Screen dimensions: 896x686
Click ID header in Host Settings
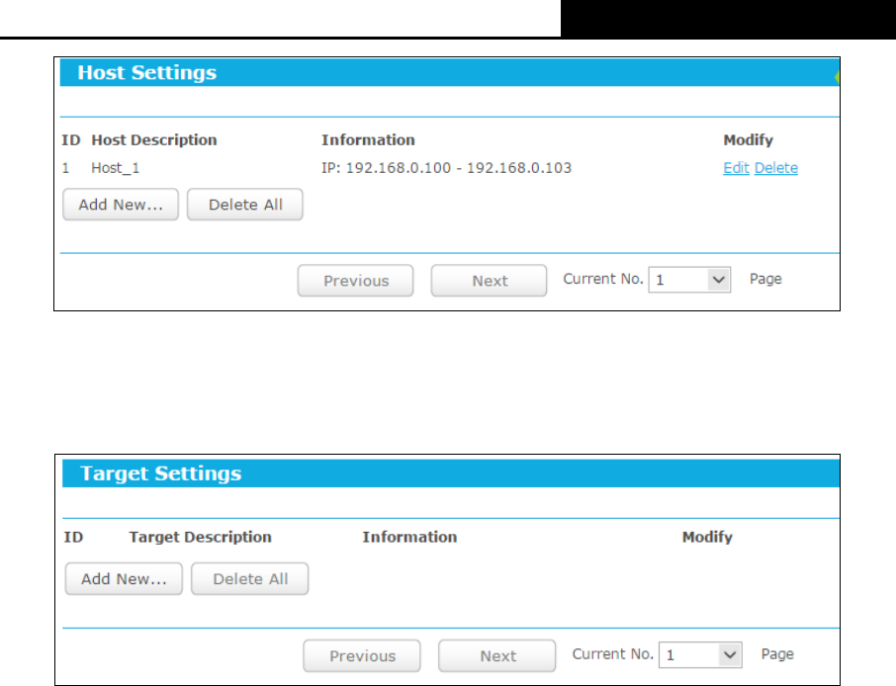click(x=71, y=140)
